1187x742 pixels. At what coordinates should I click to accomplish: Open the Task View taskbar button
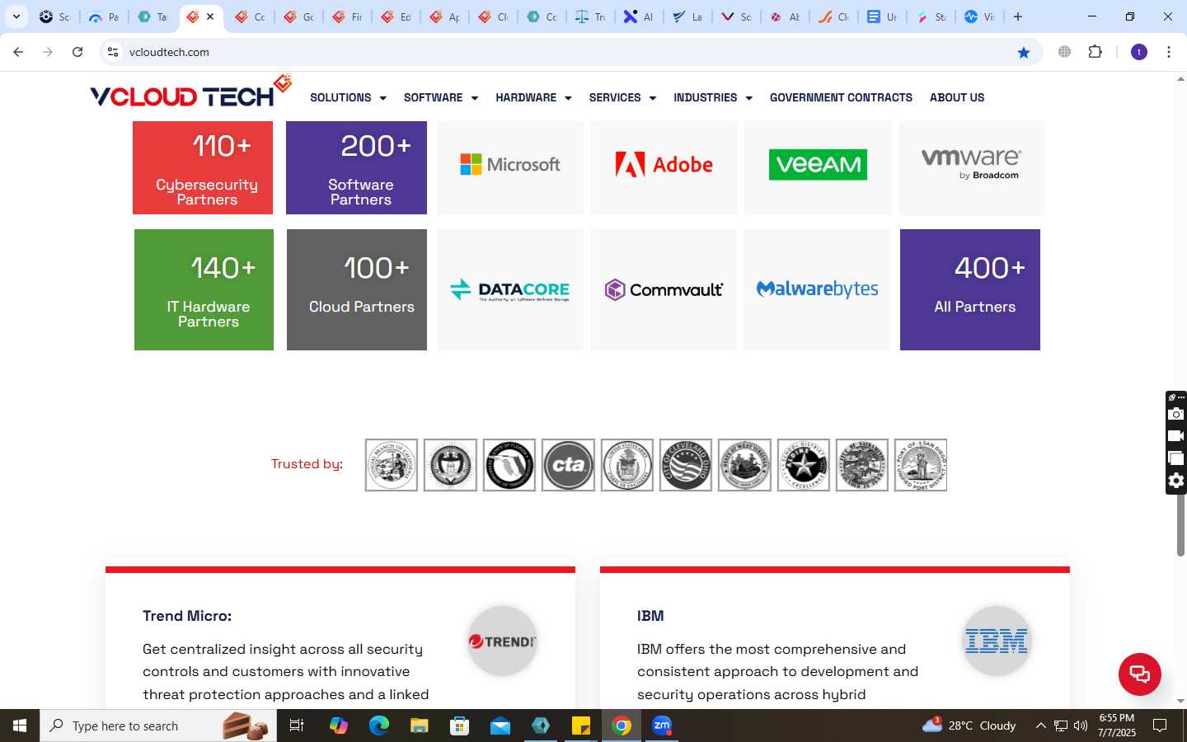click(297, 726)
